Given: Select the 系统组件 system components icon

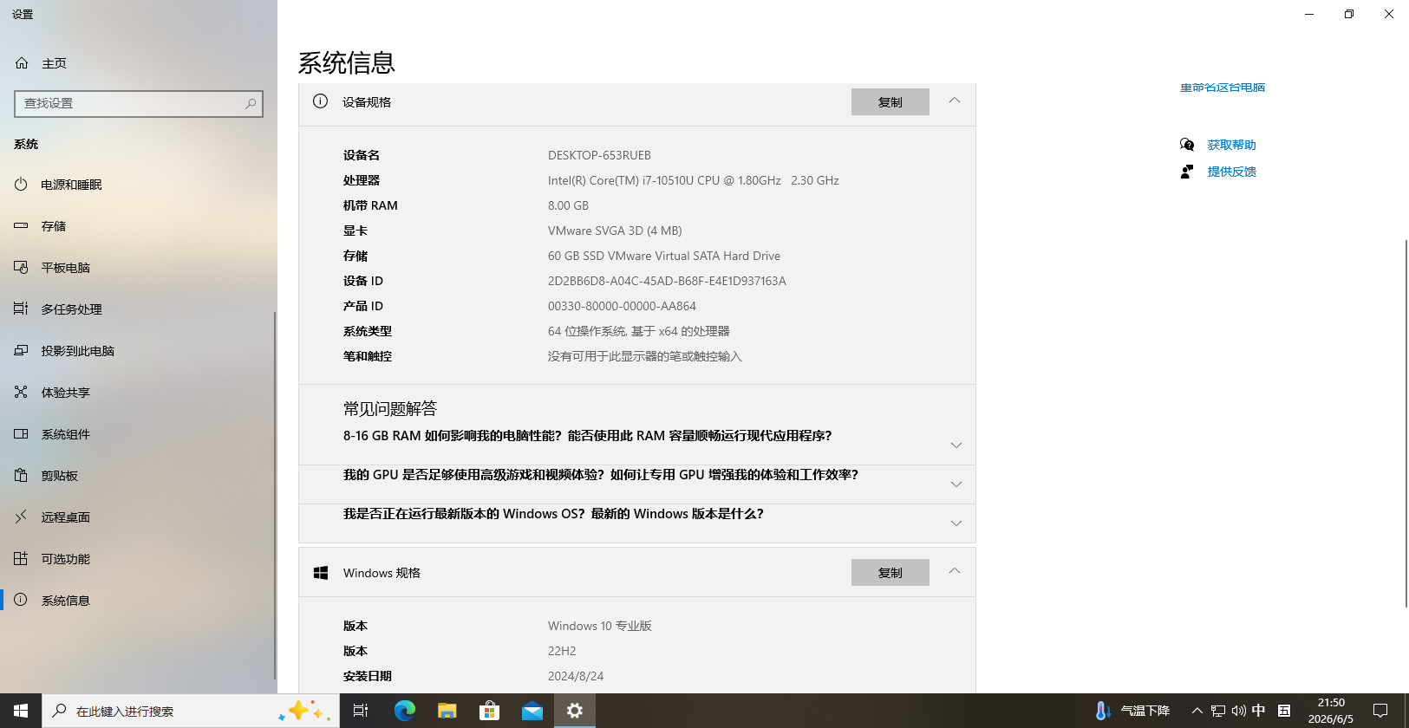Looking at the screenshot, I should click(x=22, y=434).
